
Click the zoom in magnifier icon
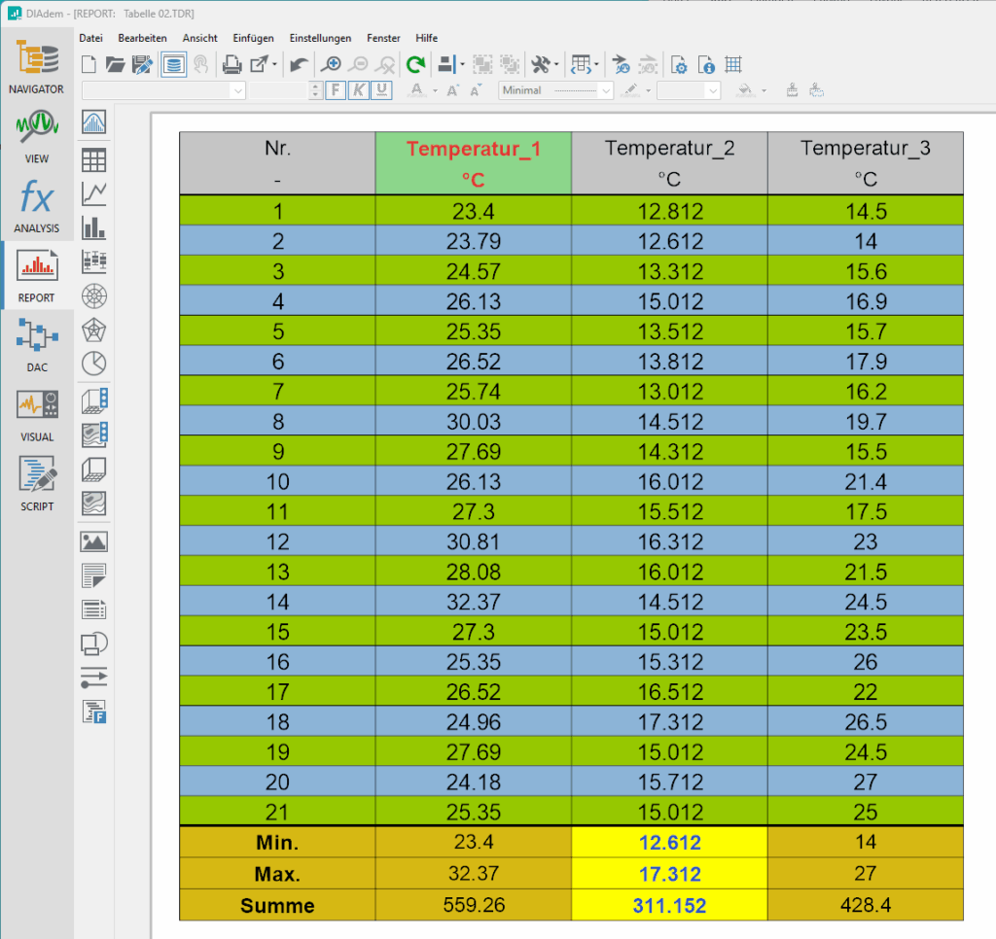coord(332,65)
